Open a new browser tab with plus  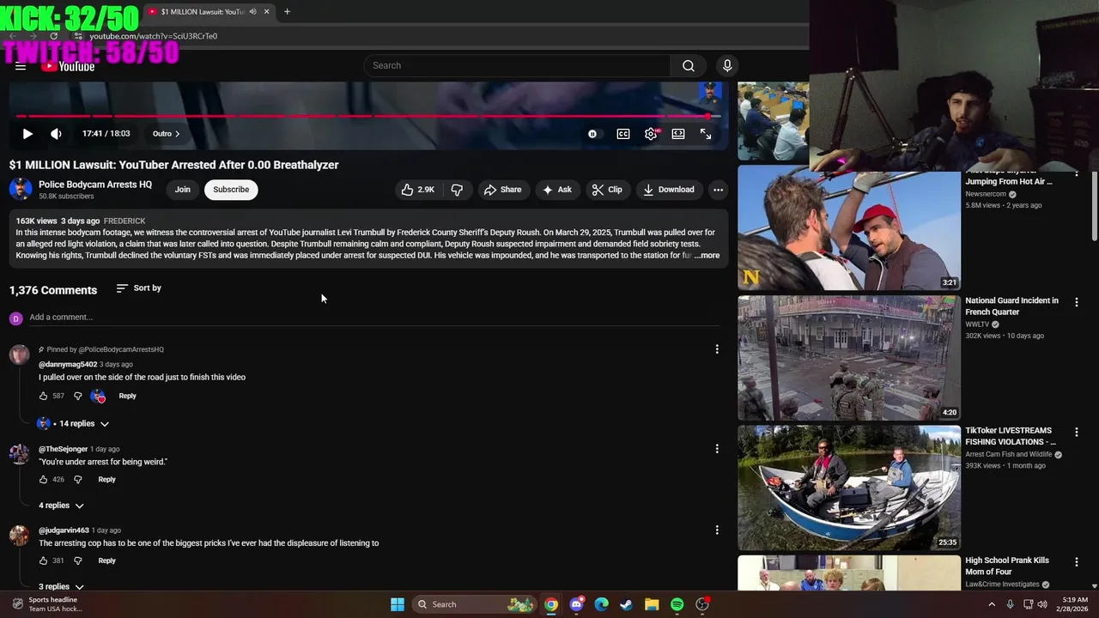(287, 12)
